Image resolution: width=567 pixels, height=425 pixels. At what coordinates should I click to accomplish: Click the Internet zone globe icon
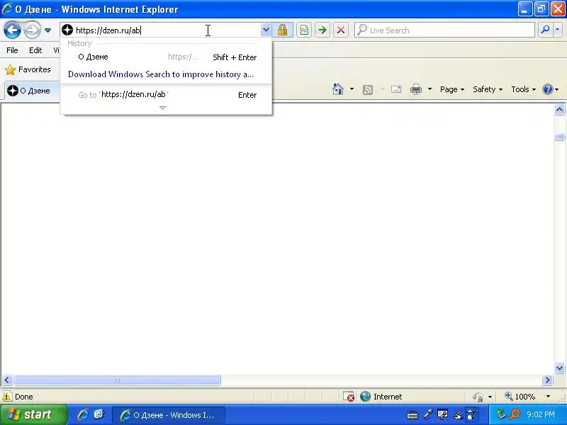tap(365, 397)
